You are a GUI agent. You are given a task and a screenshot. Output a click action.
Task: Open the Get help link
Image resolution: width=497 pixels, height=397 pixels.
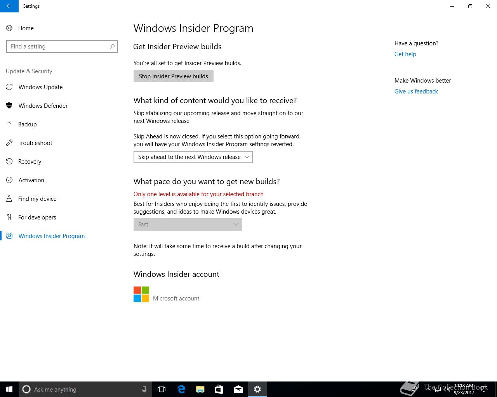tap(405, 54)
